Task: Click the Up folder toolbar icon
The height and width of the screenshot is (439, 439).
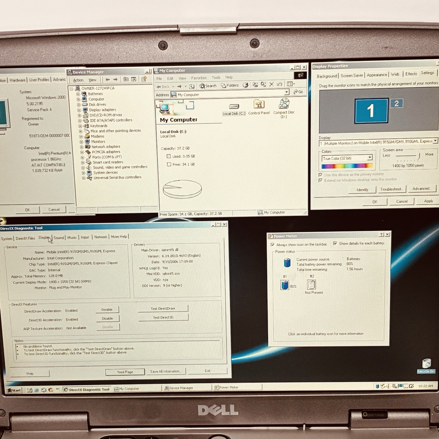Action: point(192,86)
